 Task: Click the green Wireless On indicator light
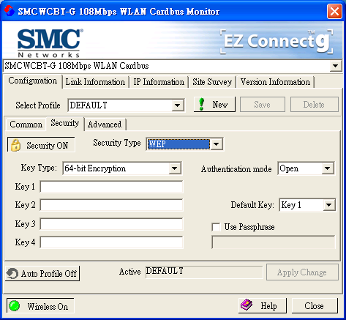(x=15, y=306)
